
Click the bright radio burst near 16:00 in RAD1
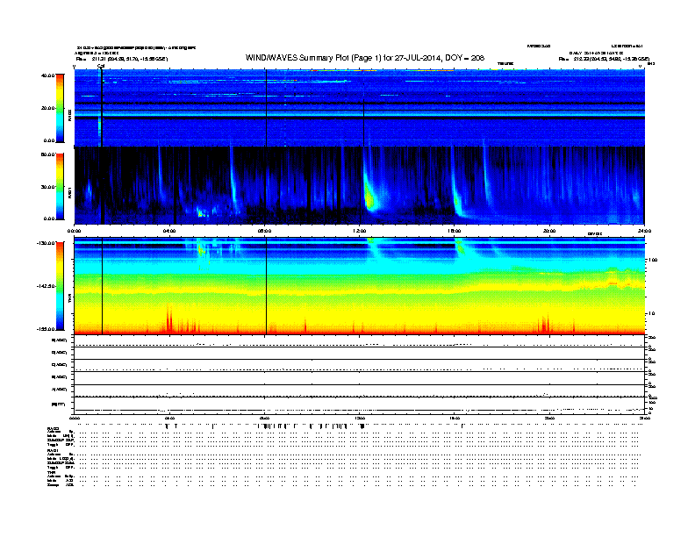457,202
